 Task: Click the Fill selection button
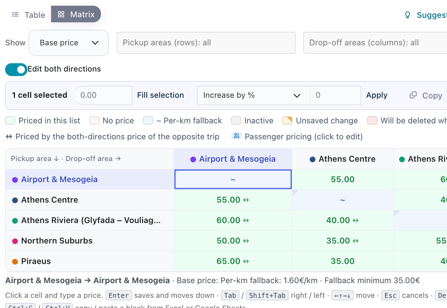161,95
